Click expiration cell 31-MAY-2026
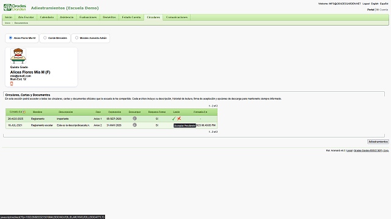Image resolution: width=391 pixels, height=219 pixels. 114,125
